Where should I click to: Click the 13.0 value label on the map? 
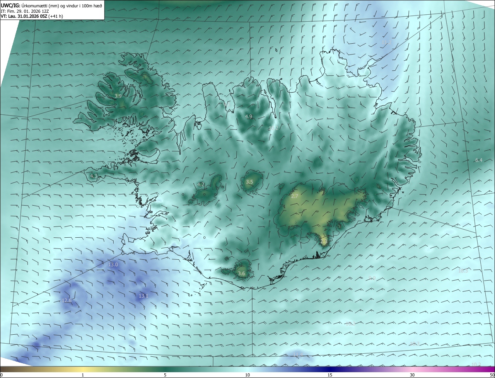[x=113, y=264]
